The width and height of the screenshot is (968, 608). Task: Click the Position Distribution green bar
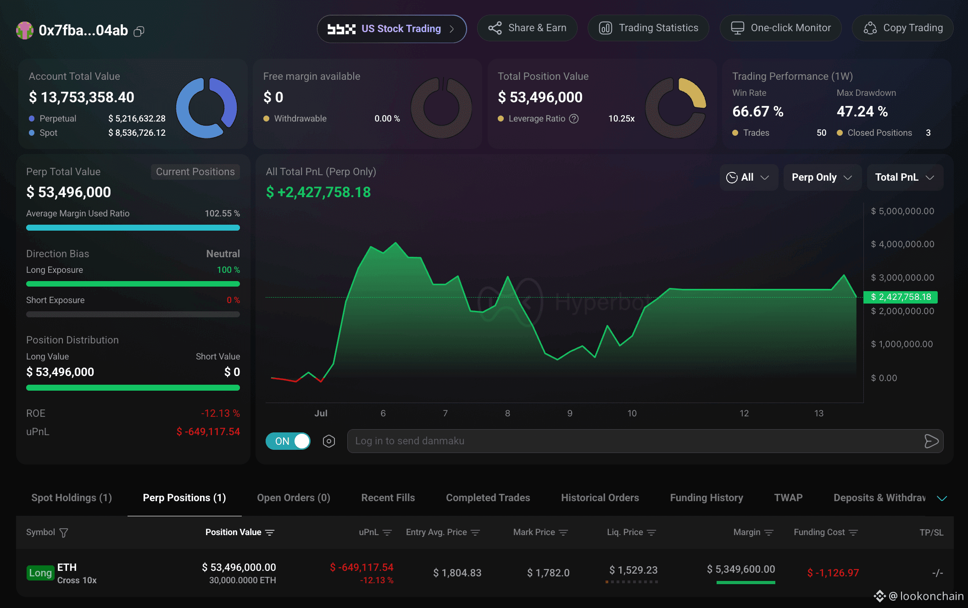[133, 388]
